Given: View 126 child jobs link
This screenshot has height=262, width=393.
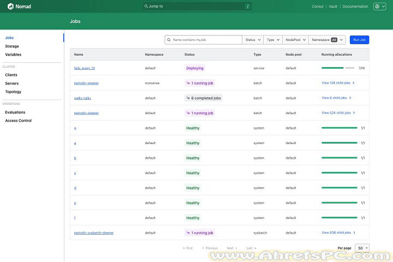Looking at the screenshot, I should [x=338, y=83].
